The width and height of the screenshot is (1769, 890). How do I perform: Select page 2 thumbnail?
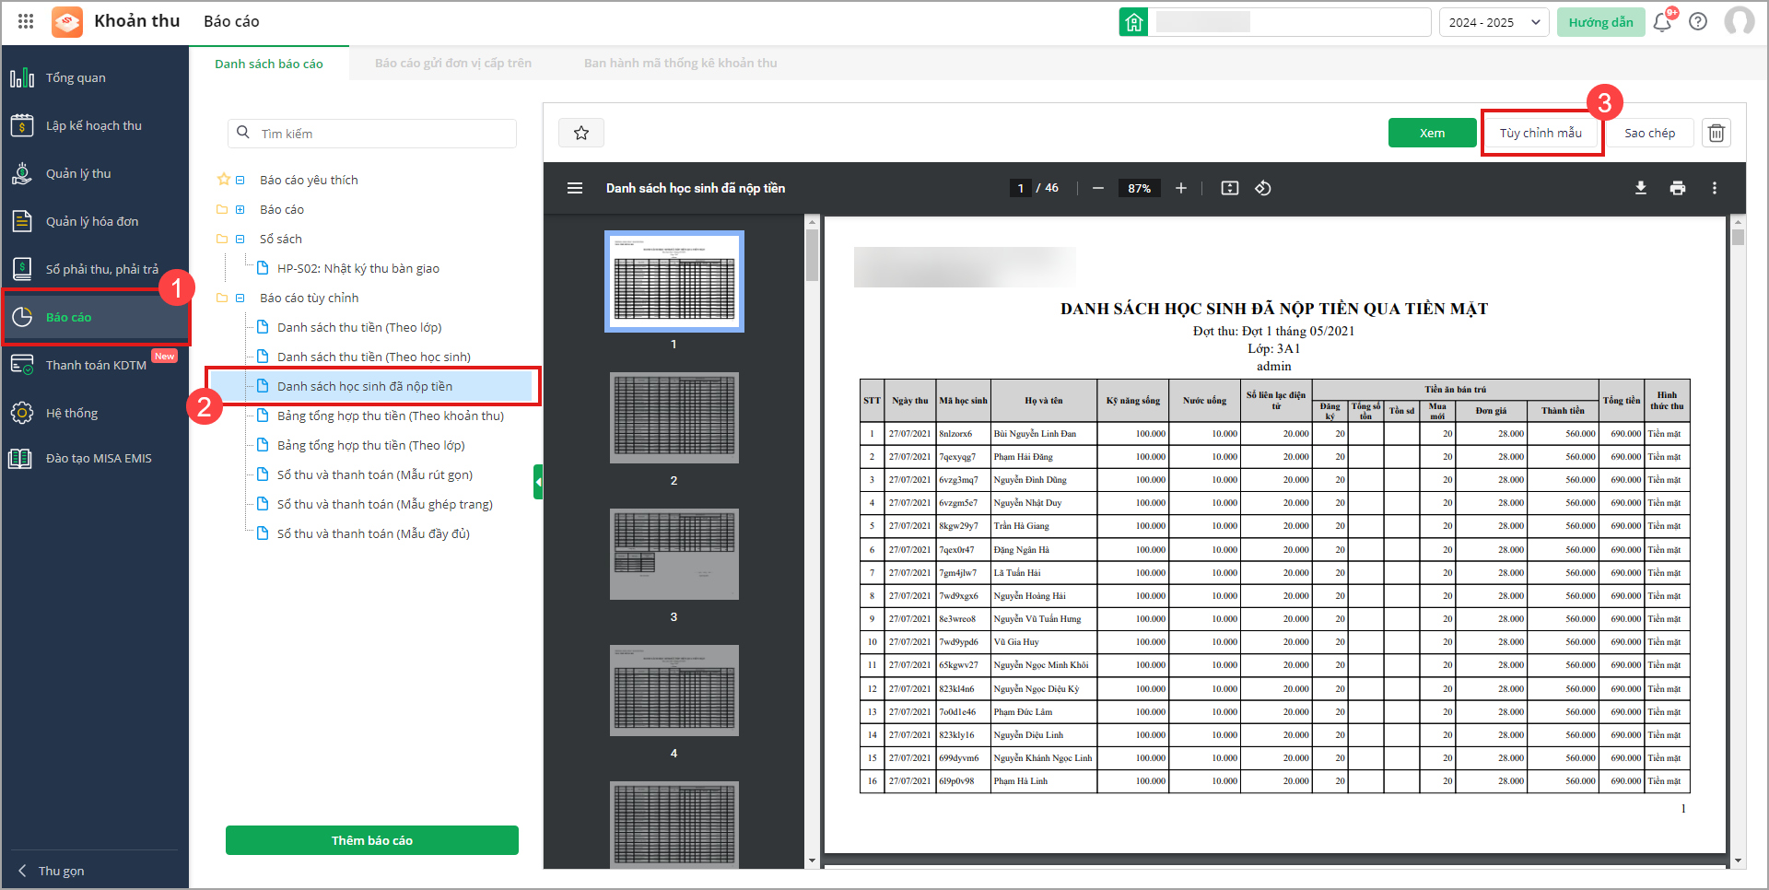pyautogui.click(x=674, y=417)
